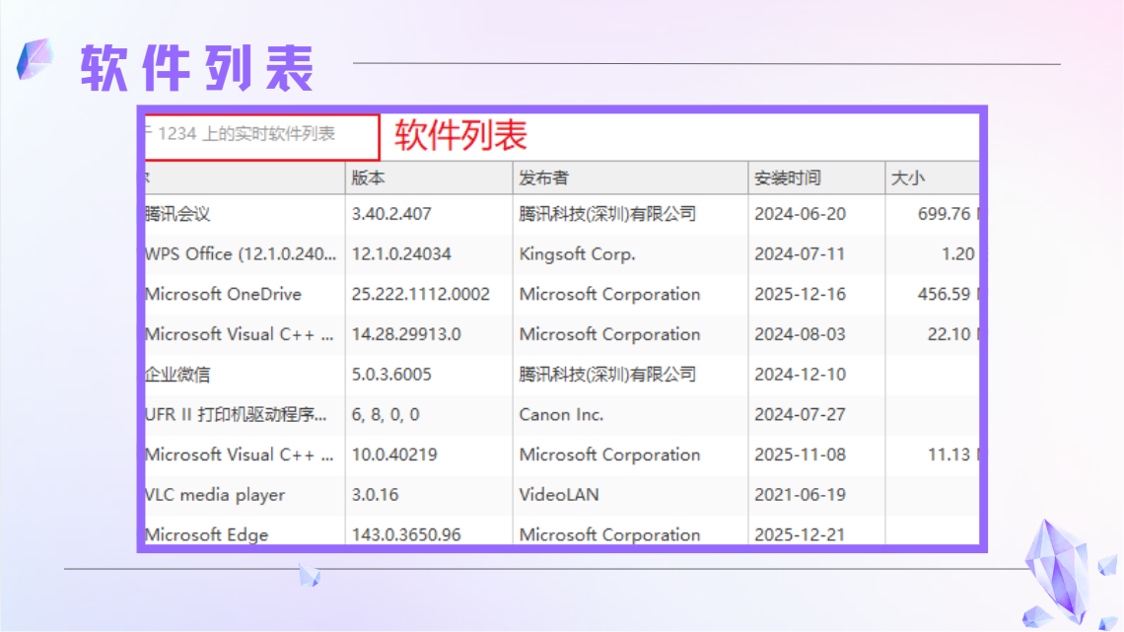Click install date 2021-06-19
Screen dimensions: 1124x632
(800, 494)
